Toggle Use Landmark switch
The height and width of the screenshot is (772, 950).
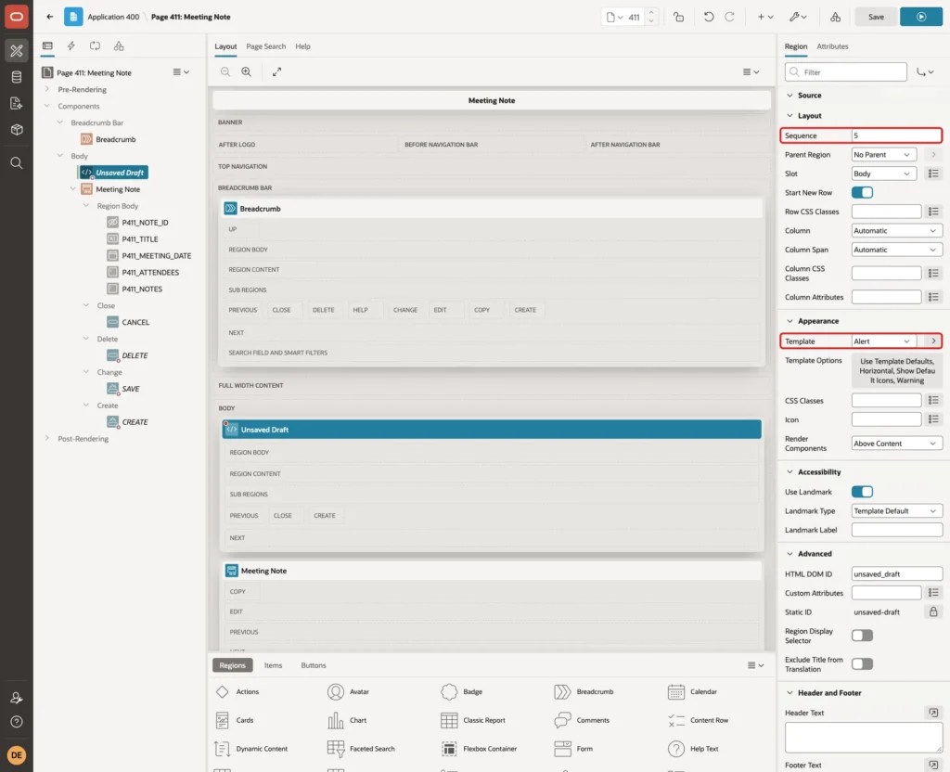tap(862, 492)
